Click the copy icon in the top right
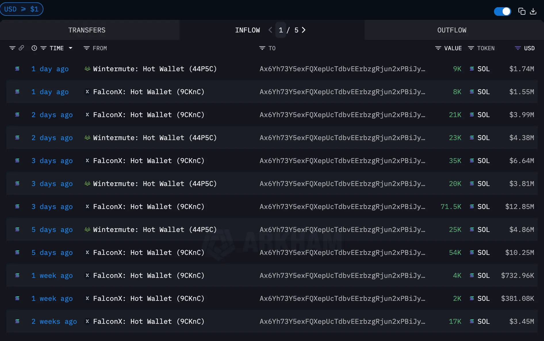 522,11
